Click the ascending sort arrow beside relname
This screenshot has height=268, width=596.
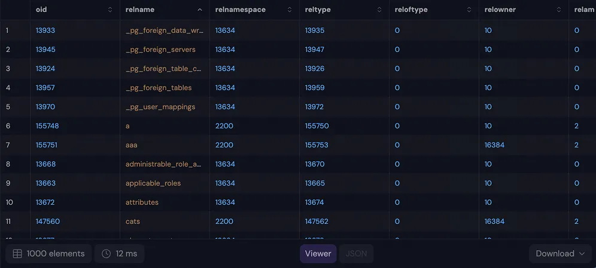point(199,10)
